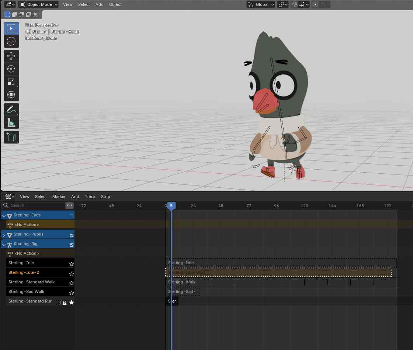Open the NLA Strip menu
Image resolution: width=413 pixels, height=350 pixels.
coord(105,197)
